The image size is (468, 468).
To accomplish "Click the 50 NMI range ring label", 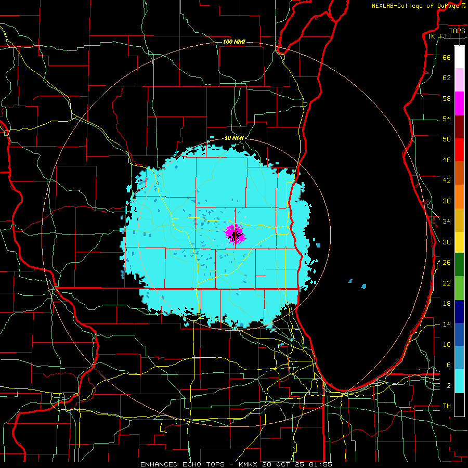I will click(234, 138).
